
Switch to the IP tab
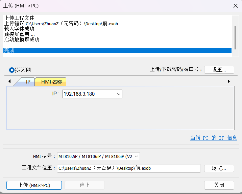[28, 82]
